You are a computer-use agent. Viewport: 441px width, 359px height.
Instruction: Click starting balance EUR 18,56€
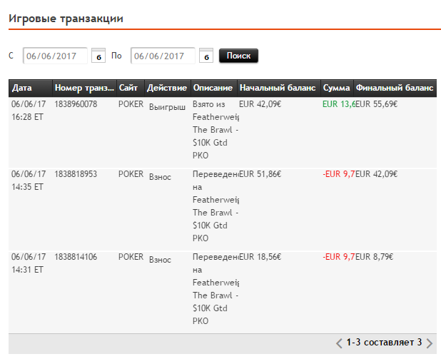[x=260, y=257]
